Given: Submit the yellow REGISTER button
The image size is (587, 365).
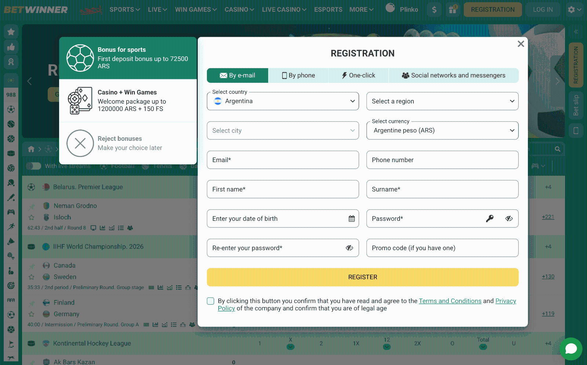Looking at the screenshot, I should point(362,277).
